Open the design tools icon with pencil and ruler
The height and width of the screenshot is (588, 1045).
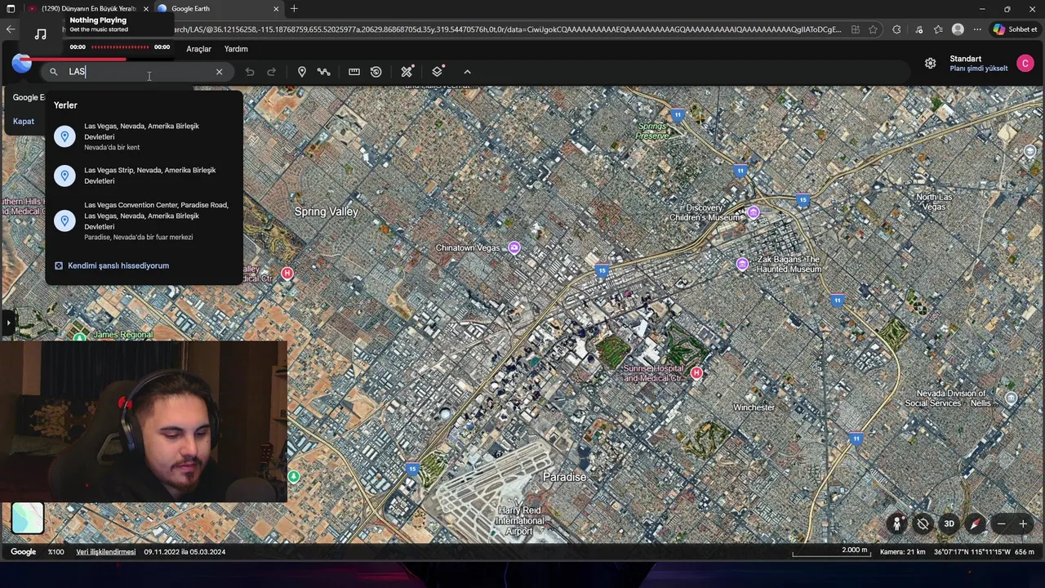click(407, 72)
